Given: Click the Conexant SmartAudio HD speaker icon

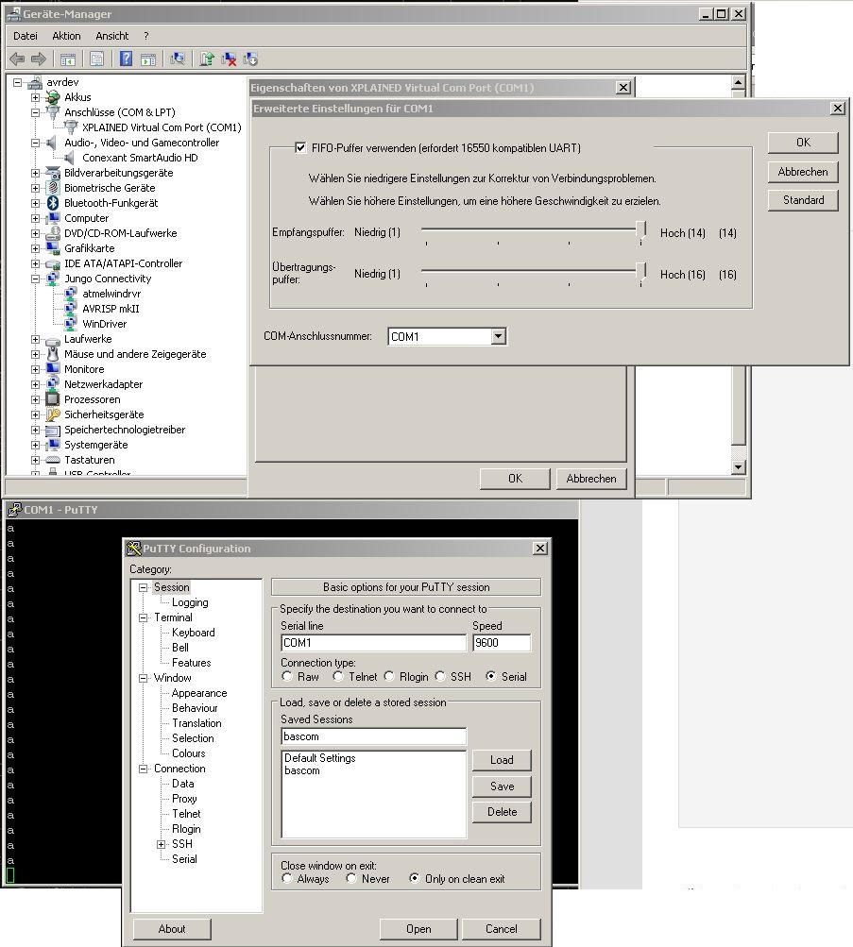Looking at the screenshot, I should [x=70, y=158].
